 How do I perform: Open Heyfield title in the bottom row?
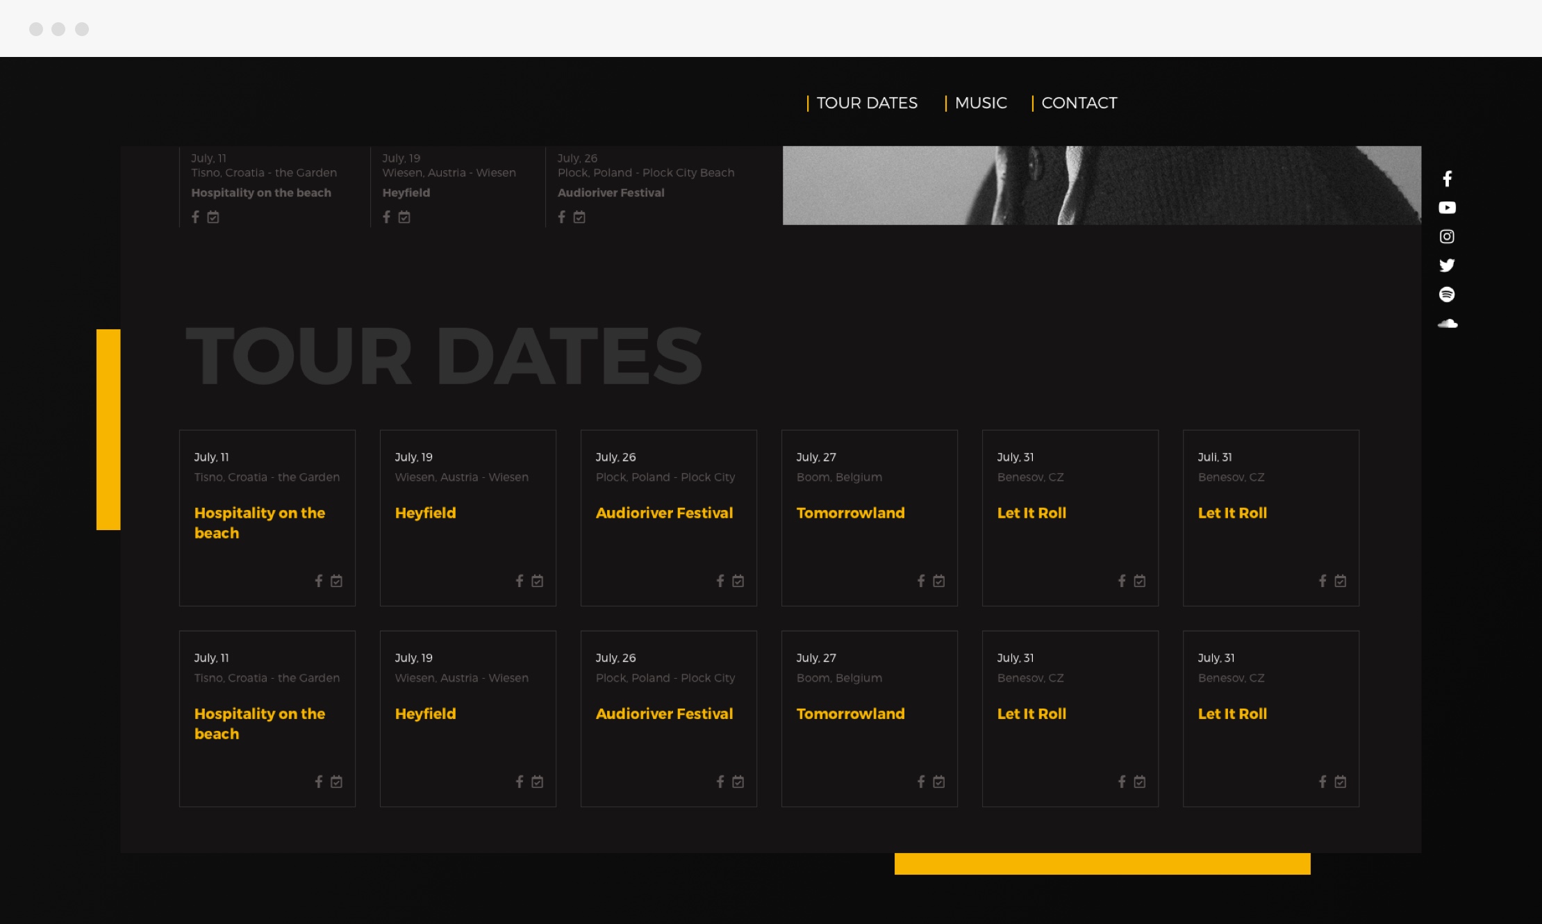click(x=425, y=713)
